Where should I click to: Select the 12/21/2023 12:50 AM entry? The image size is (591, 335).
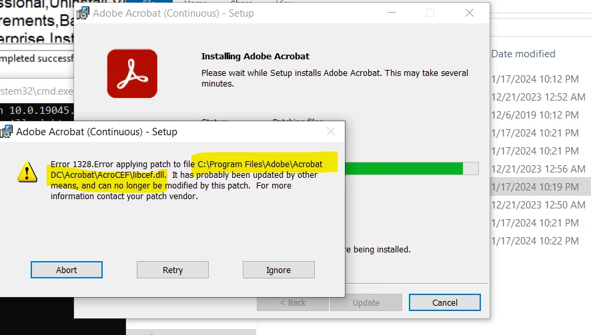click(x=538, y=205)
